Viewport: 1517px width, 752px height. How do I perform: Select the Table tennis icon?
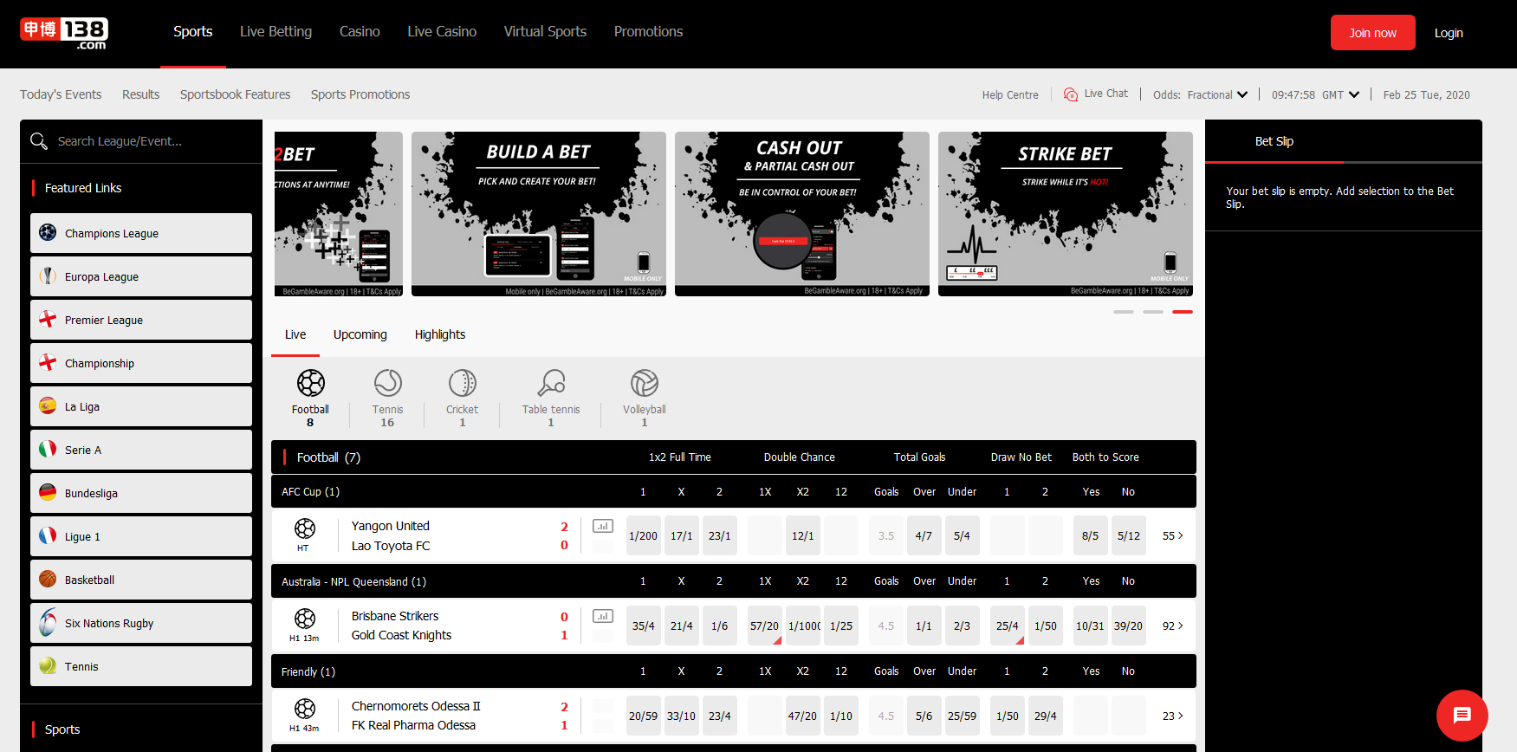coord(551,383)
